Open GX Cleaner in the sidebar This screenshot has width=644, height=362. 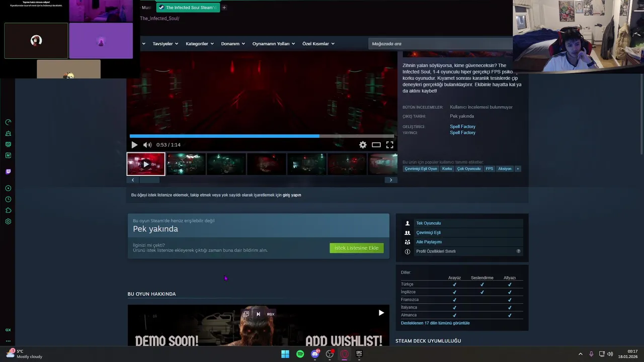8,133
